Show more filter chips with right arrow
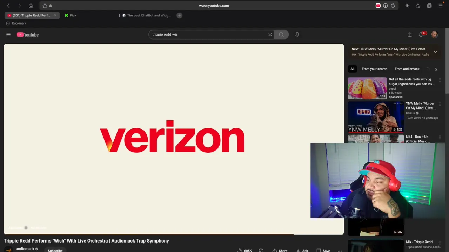449x252 pixels. coord(436,69)
